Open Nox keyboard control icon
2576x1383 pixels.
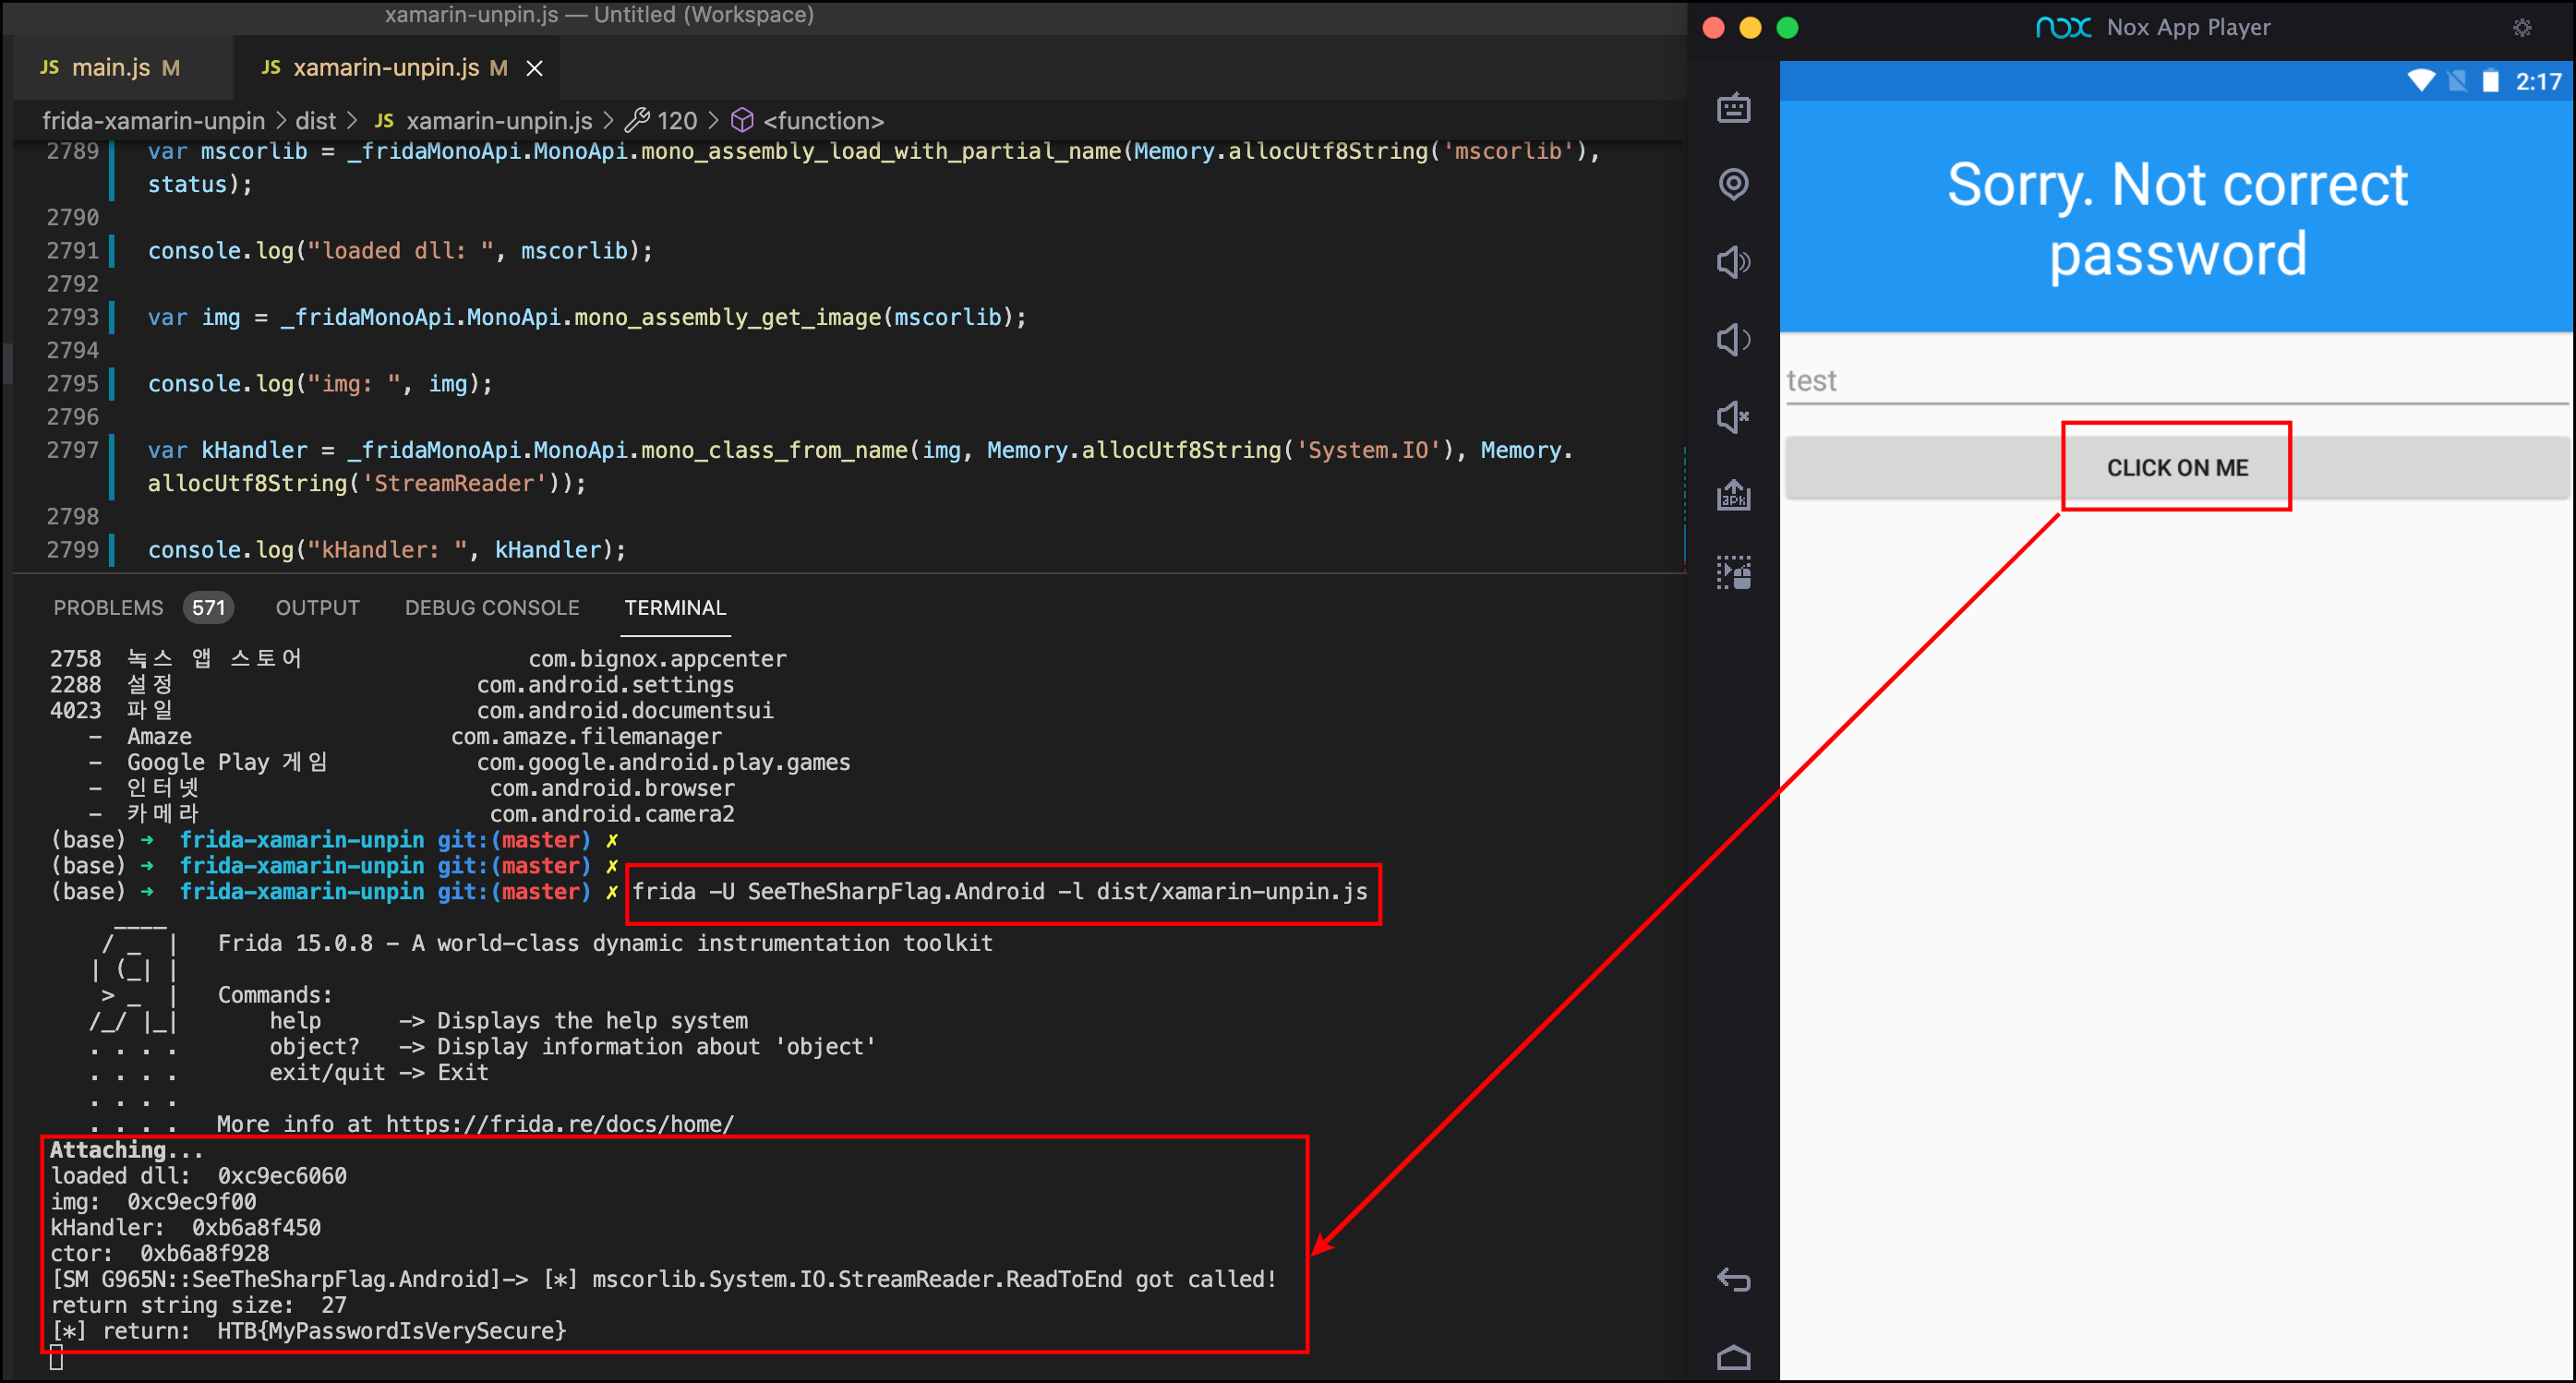[1733, 107]
